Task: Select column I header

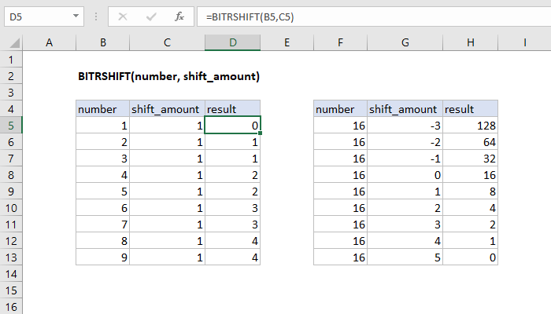Action: (x=525, y=42)
